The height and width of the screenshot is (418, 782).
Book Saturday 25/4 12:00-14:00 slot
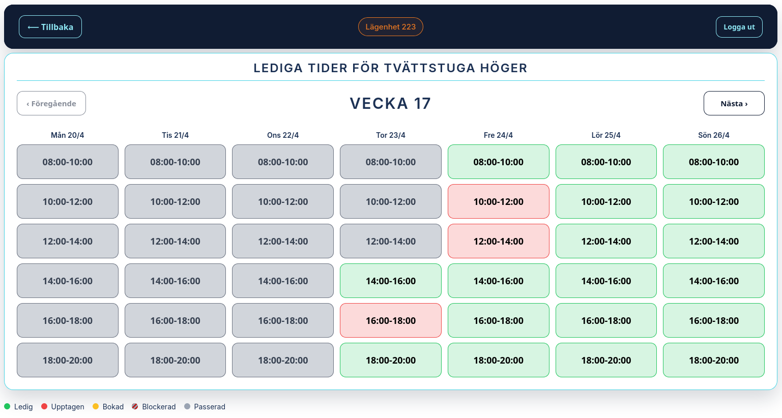coord(606,241)
